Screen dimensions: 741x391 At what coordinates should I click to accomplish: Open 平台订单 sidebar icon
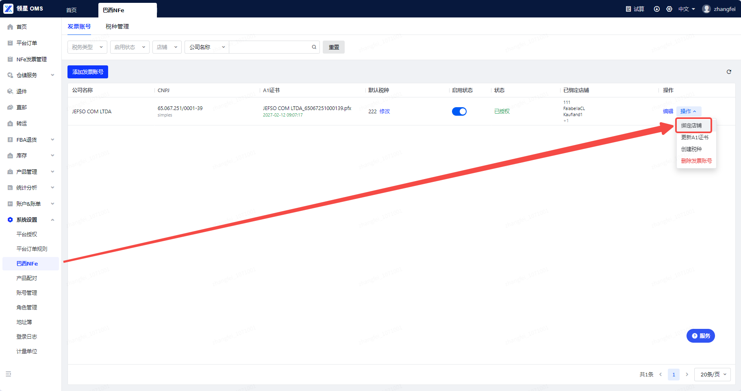coord(10,43)
